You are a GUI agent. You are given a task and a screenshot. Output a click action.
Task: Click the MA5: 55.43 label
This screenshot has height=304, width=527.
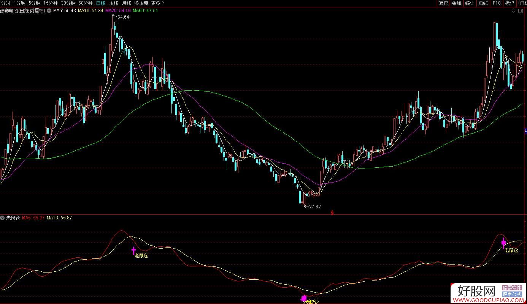[65, 11]
